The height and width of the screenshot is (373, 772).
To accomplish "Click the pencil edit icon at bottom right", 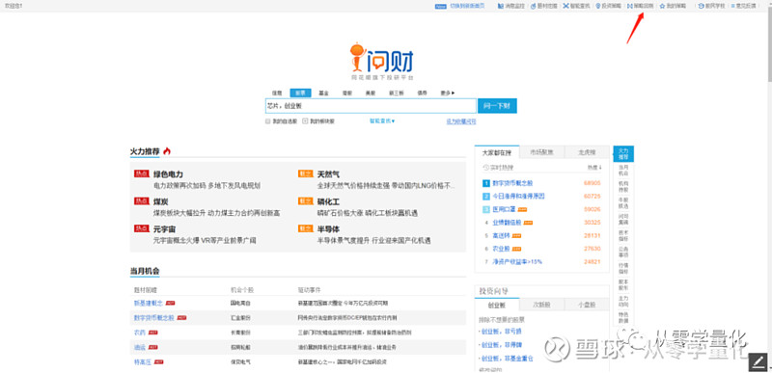I will pyautogui.click(x=758, y=362).
